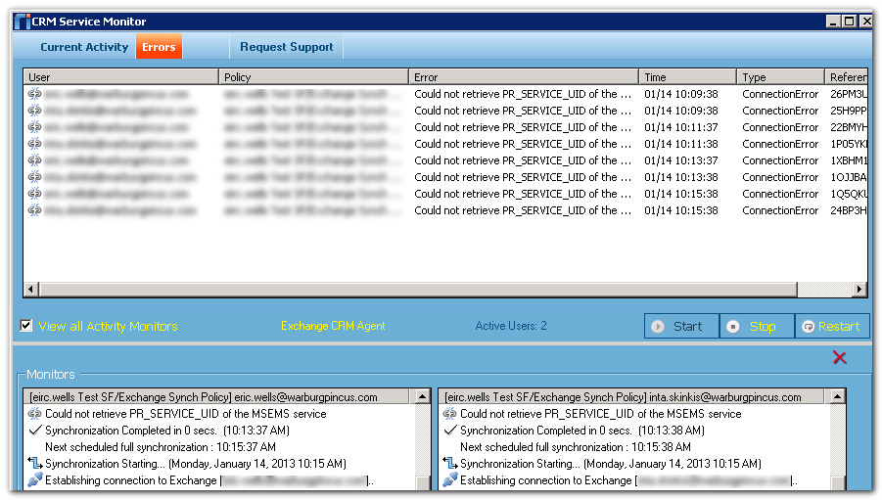This screenshot has width=882, height=500.
Task: Select the 01/14 10:11:37 time cell
Action: pyautogui.click(x=681, y=127)
